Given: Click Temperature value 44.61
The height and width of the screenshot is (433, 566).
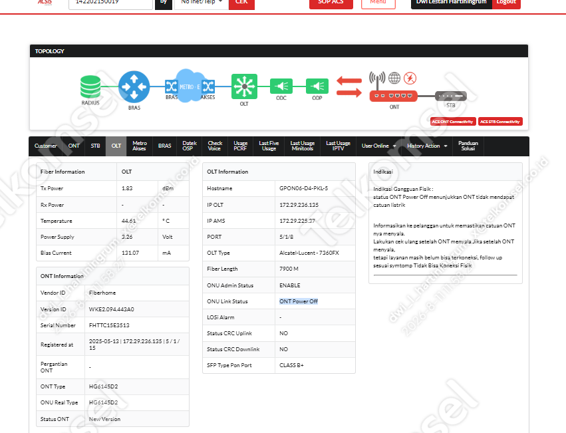Looking at the screenshot, I should [128, 221].
